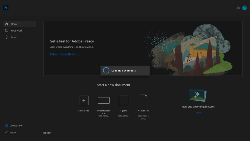Click the Loading documents spinner

[x=106, y=70]
